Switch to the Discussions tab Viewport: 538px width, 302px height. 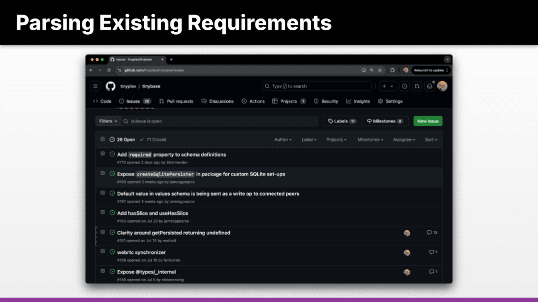click(x=217, y=101)
